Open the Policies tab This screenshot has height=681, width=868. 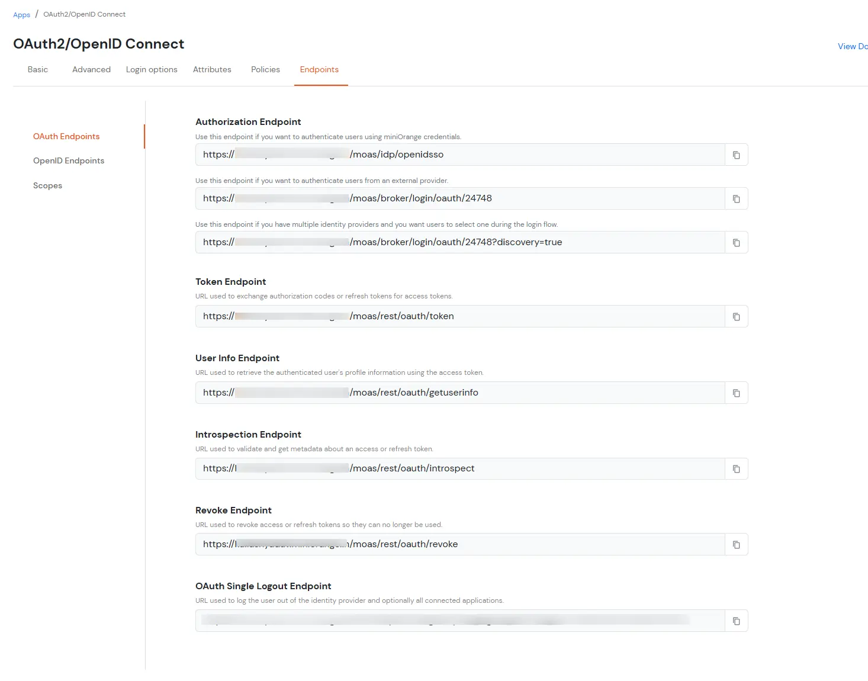click(x=265, y=69)
